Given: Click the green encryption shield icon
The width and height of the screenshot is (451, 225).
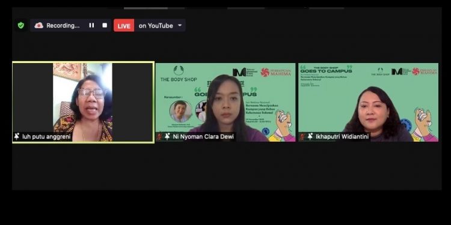Looking at the screenshot, I should (20, 26).
